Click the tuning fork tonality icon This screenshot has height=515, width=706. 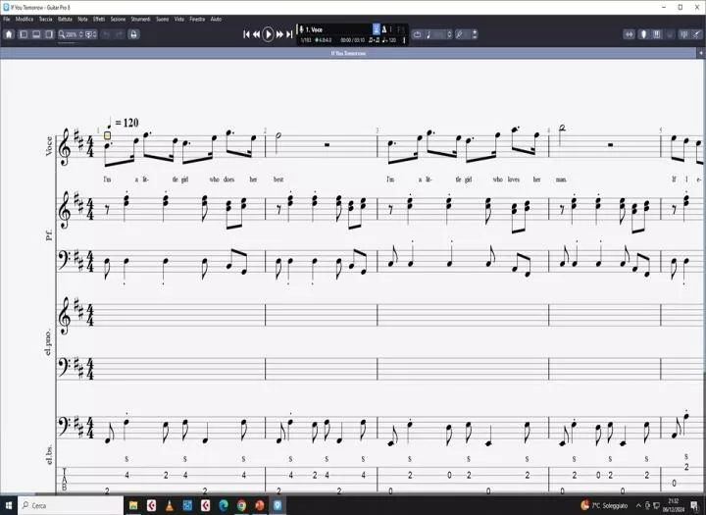click(x=460, y=34)
